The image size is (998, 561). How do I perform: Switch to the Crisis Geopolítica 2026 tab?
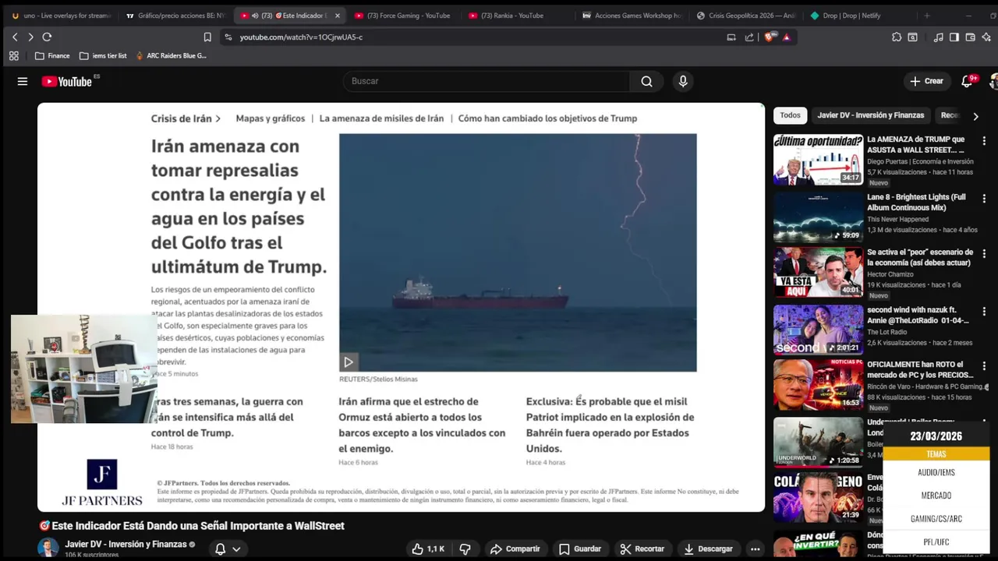coord(746,16)
